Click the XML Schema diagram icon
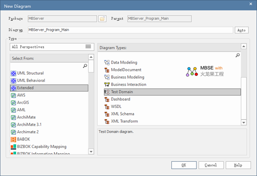This screenshot has height=176, width=257. tap(107, 114)
